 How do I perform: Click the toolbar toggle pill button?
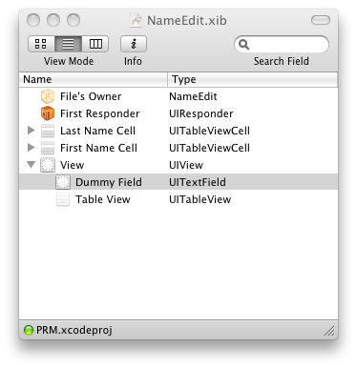[321, 20]
